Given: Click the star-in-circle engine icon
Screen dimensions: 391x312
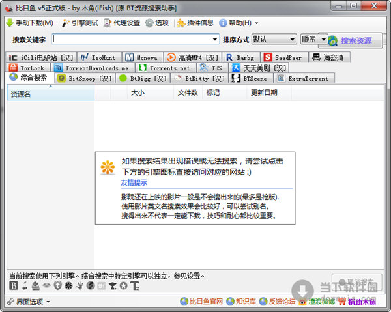Looking at the screenshot, I should [x=123, y=285].
